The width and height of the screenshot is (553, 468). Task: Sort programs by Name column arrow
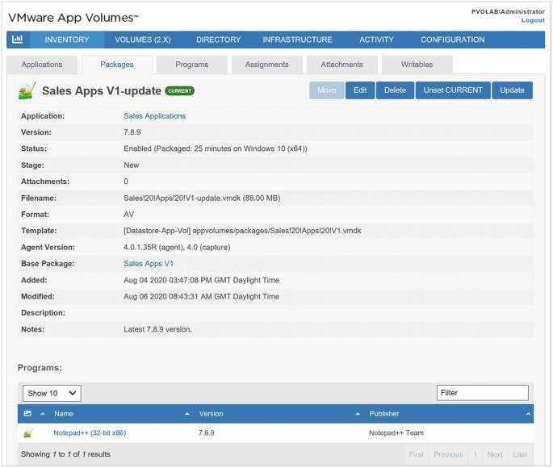[187, 414]
